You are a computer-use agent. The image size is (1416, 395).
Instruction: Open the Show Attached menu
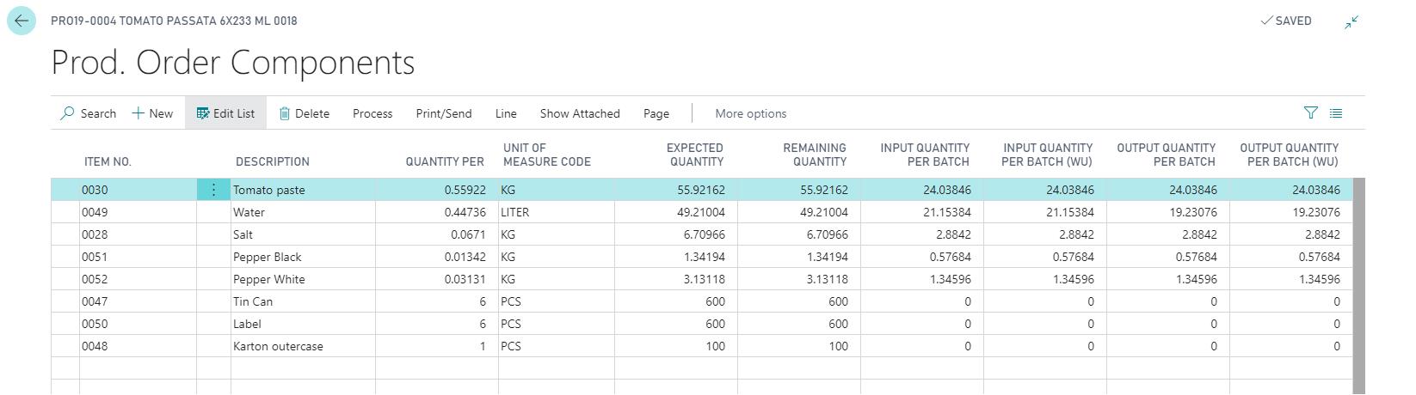click(x=580, y=113)
